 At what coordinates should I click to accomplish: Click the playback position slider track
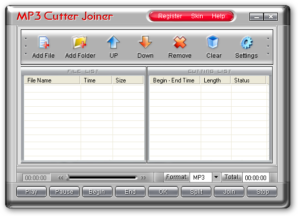(x=102, y=178)
